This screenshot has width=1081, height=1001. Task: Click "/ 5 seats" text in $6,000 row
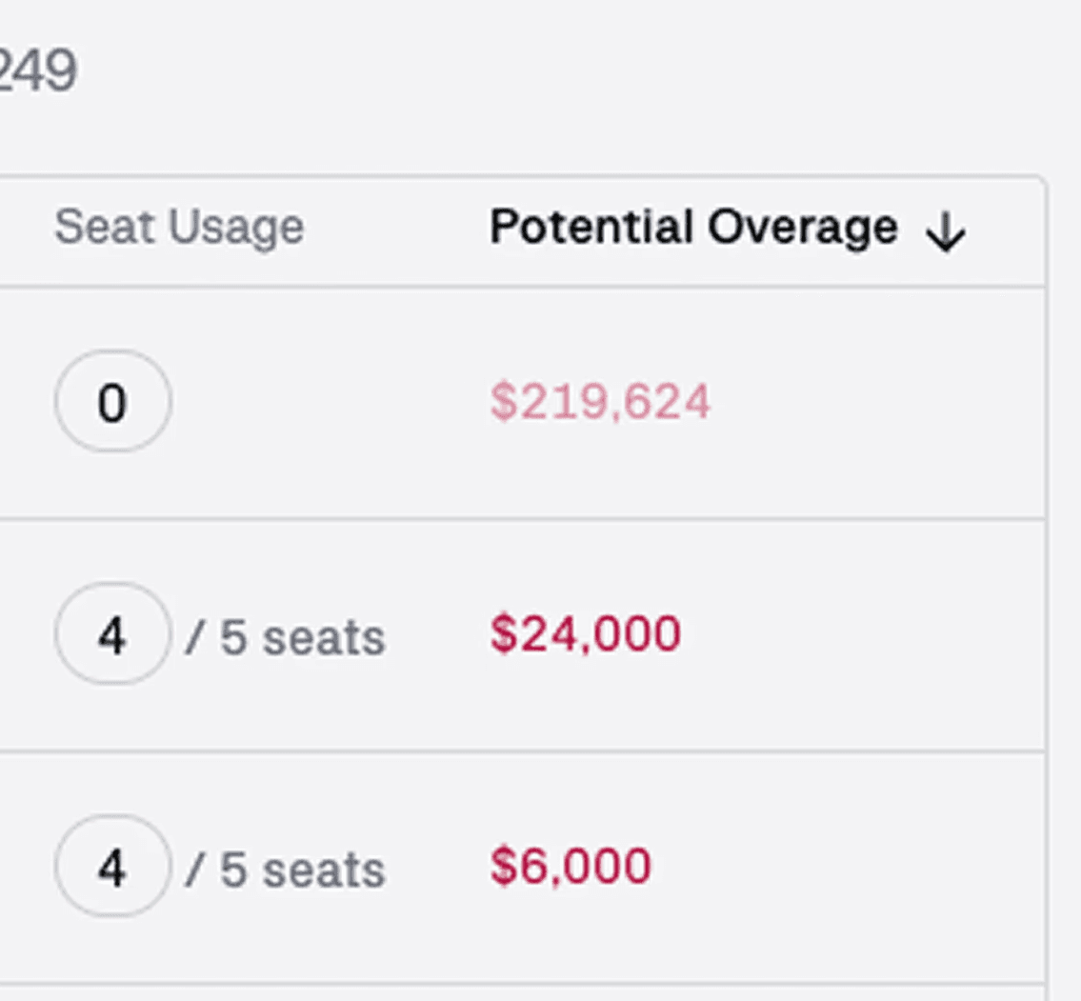pyautogui.click(x=286, y=869)
